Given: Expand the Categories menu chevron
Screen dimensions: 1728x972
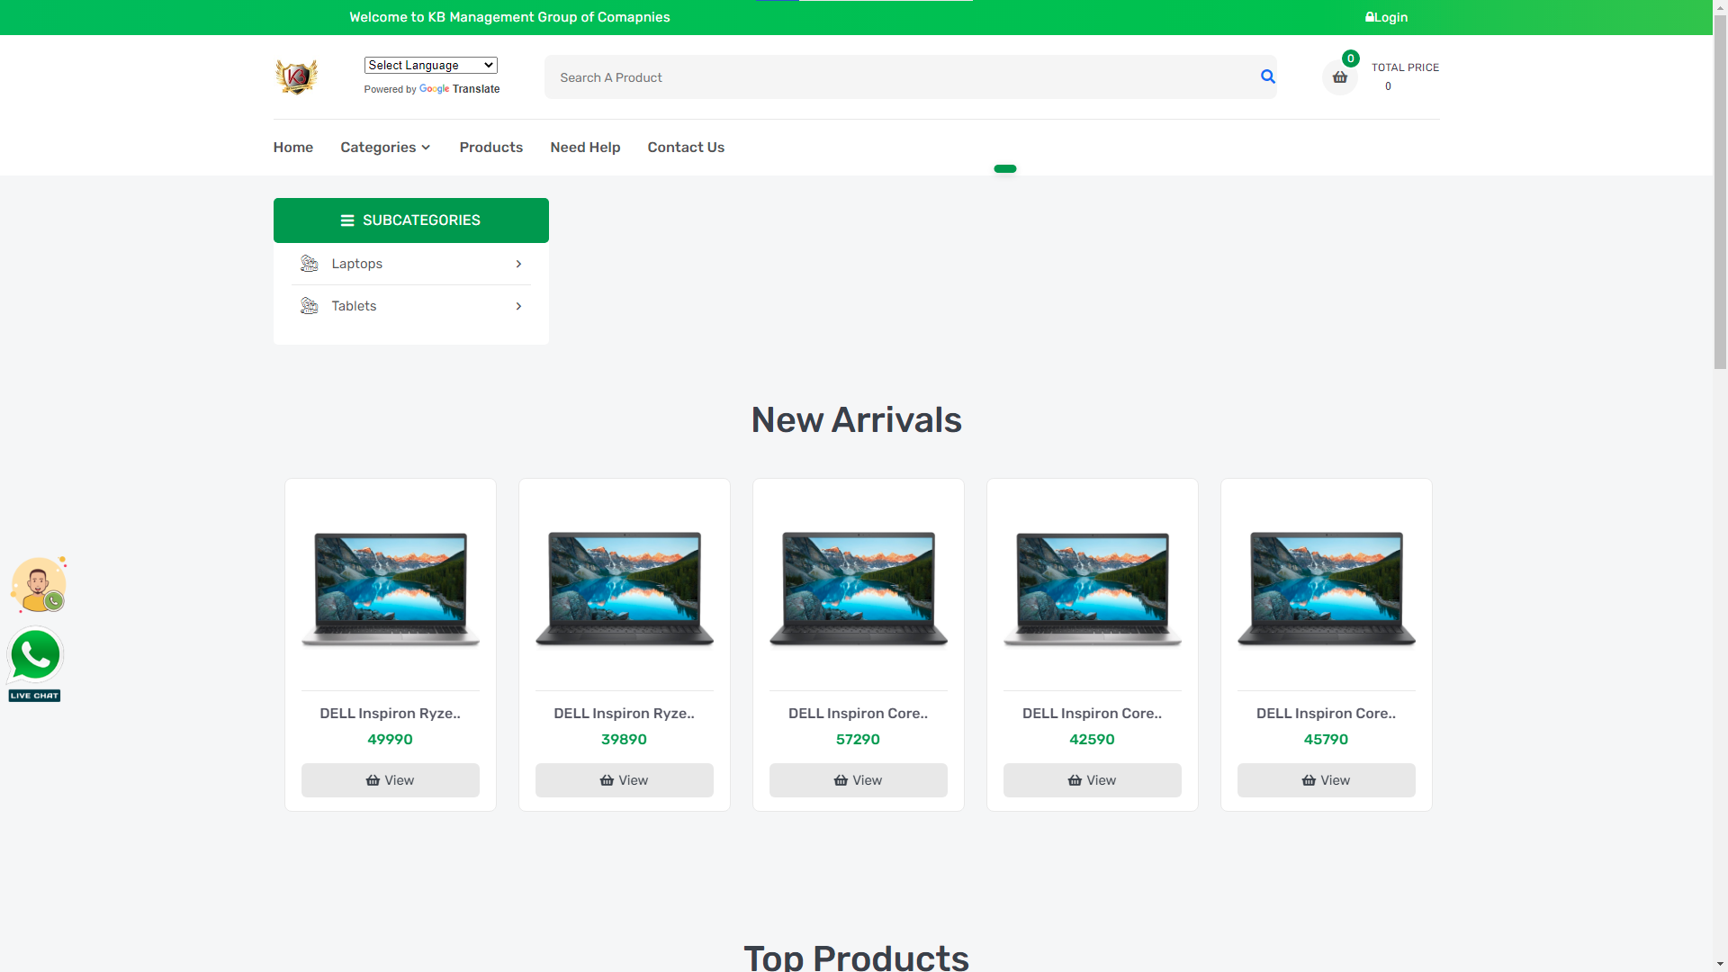Looking at the screenshot, I should [426, 148].
